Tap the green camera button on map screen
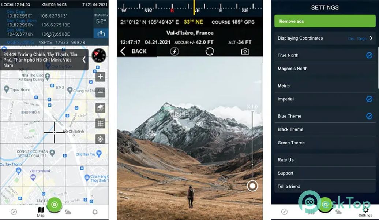The height and width of the screenshot is (220, 379). pos(55,205)
